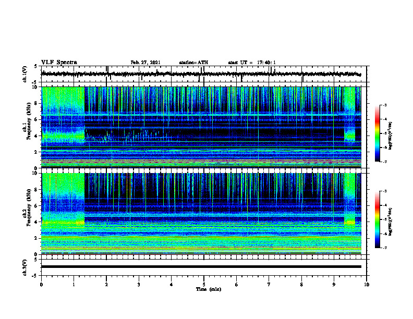Click the ch.1 color scale log(PSD) units label
Image resolution: width=413 pixels, height=319 pixels.
click(x=390, y=136)
